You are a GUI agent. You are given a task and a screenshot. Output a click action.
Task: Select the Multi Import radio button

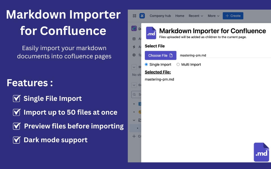tap(178, 64)
